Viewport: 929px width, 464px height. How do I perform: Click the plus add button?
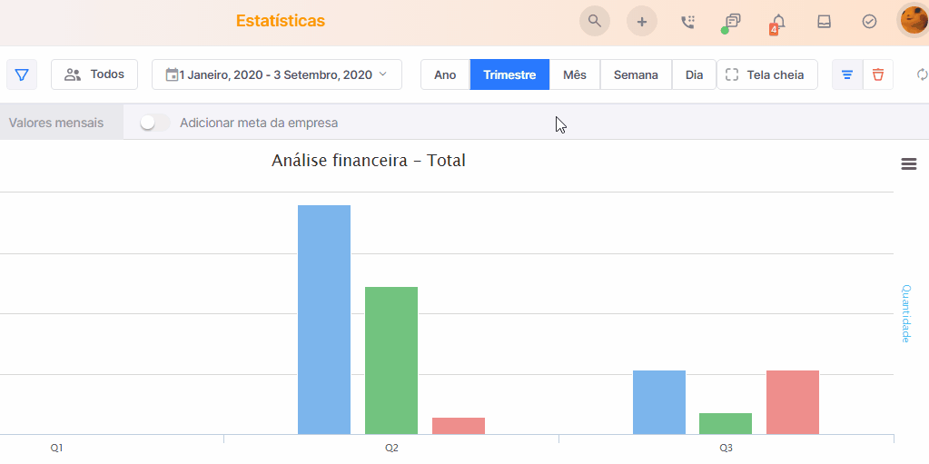(x=642, y=21)
